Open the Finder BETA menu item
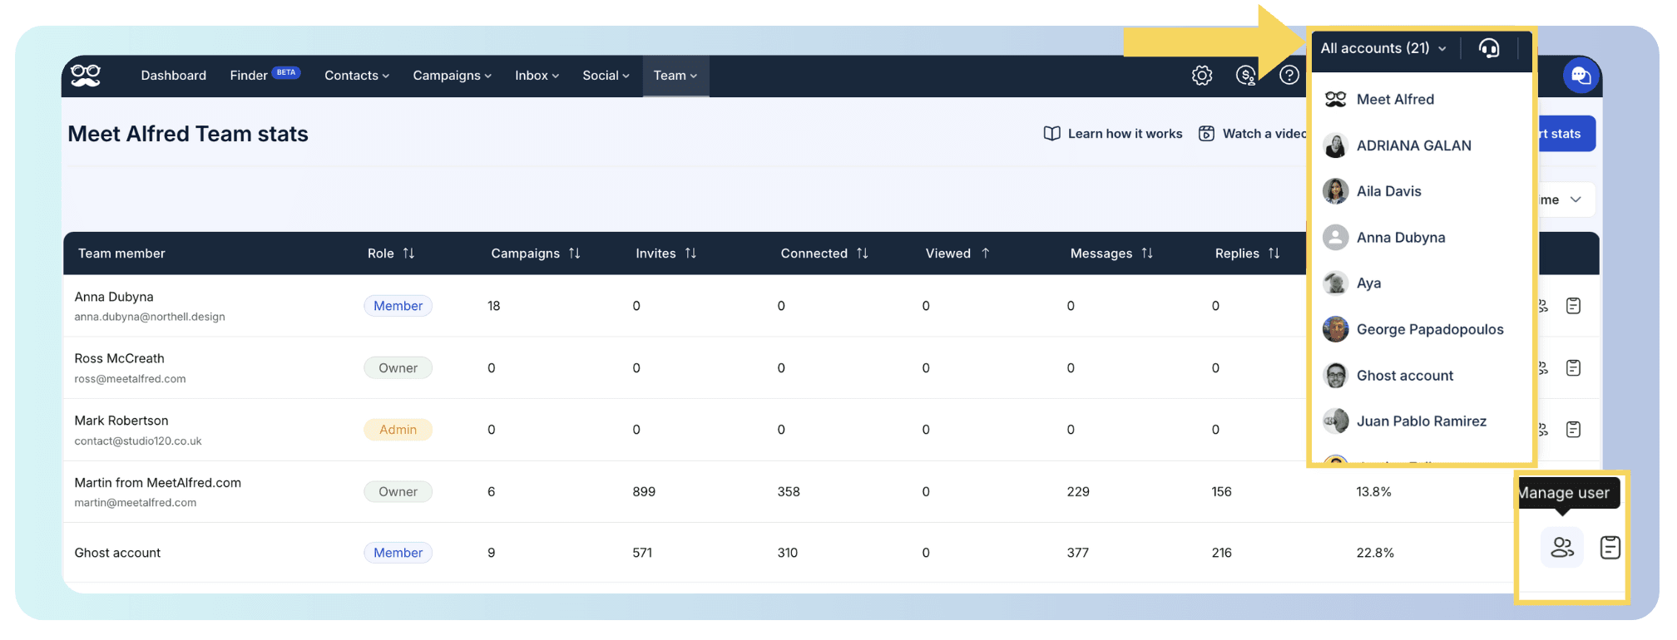The image size is (1677, 640). 265,75
